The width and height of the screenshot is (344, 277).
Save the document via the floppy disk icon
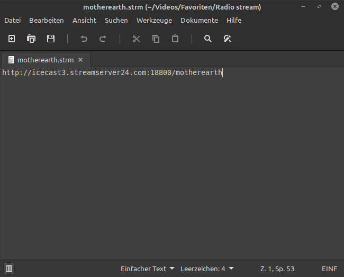51,39
